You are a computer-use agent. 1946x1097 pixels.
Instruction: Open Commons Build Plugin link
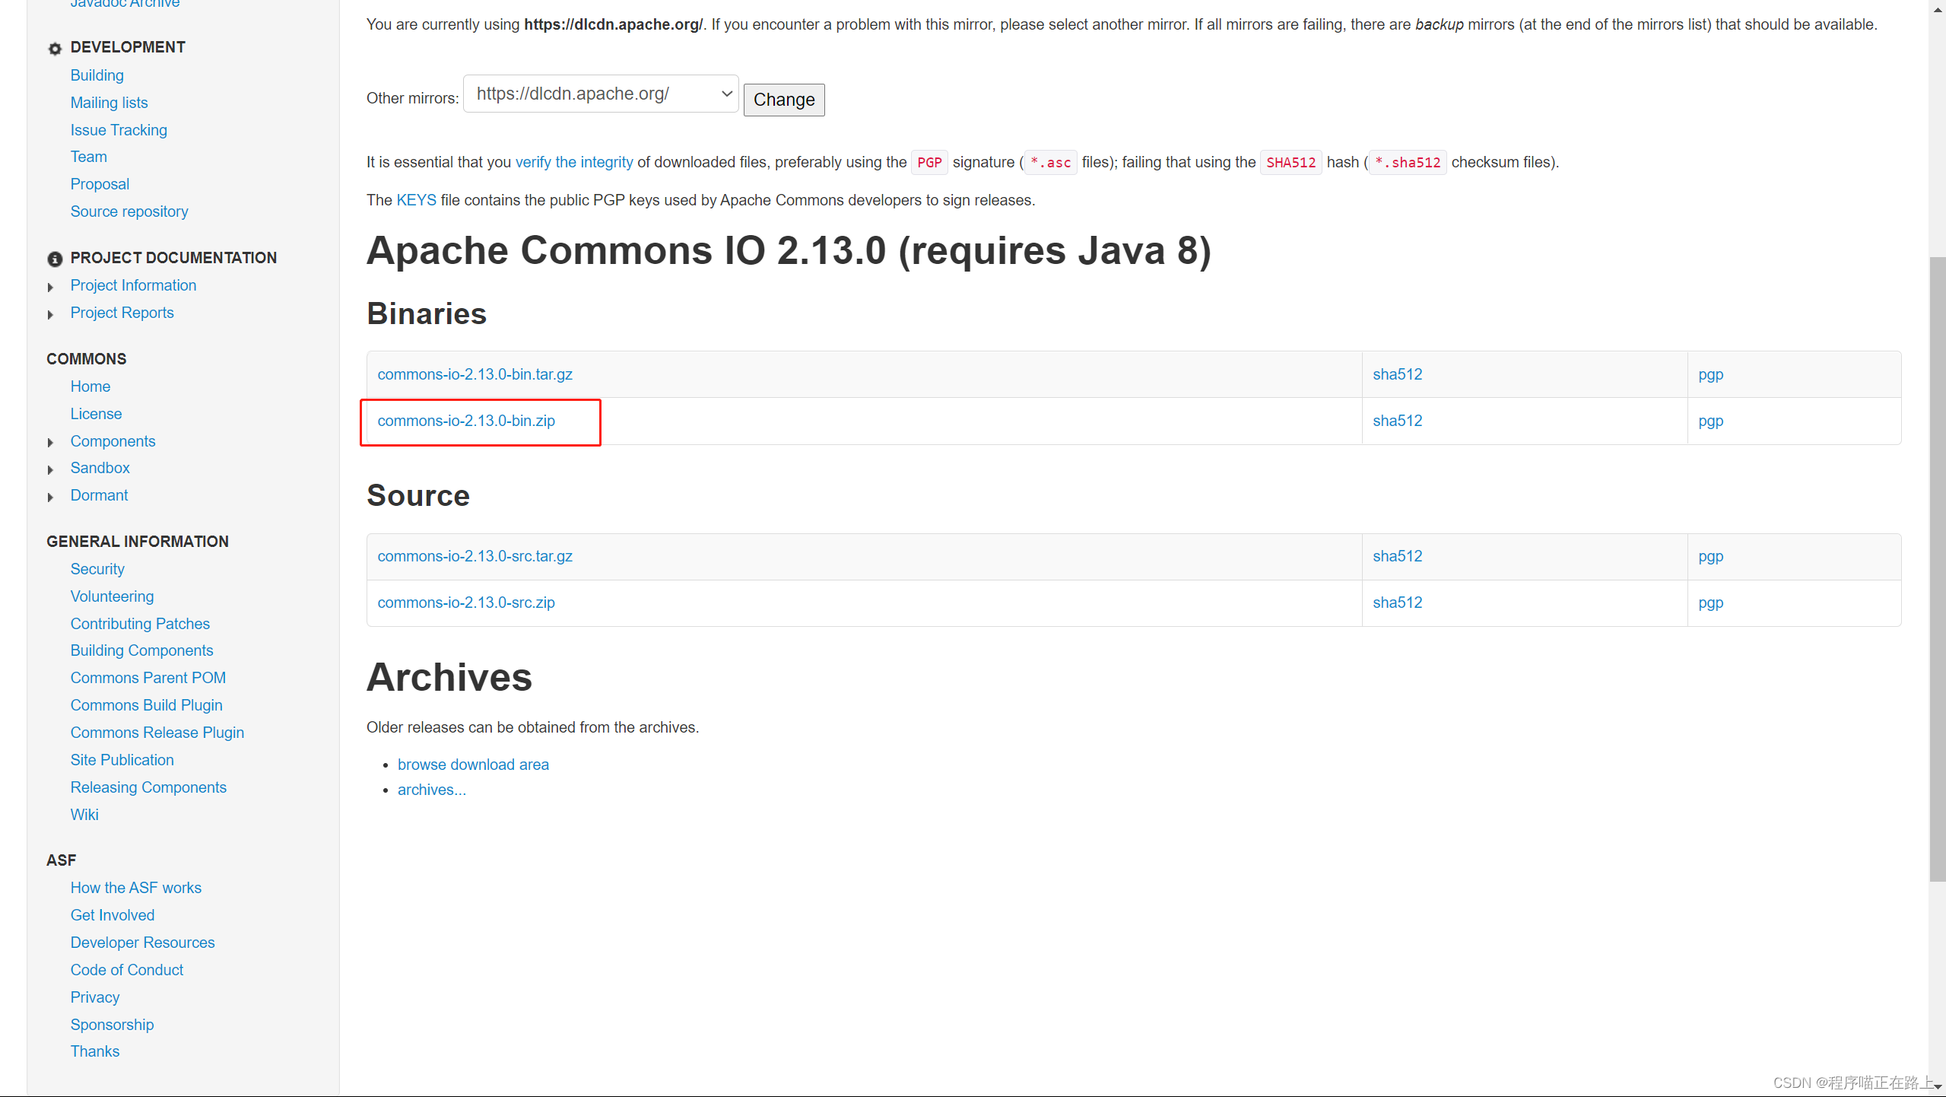pos(146,705)
